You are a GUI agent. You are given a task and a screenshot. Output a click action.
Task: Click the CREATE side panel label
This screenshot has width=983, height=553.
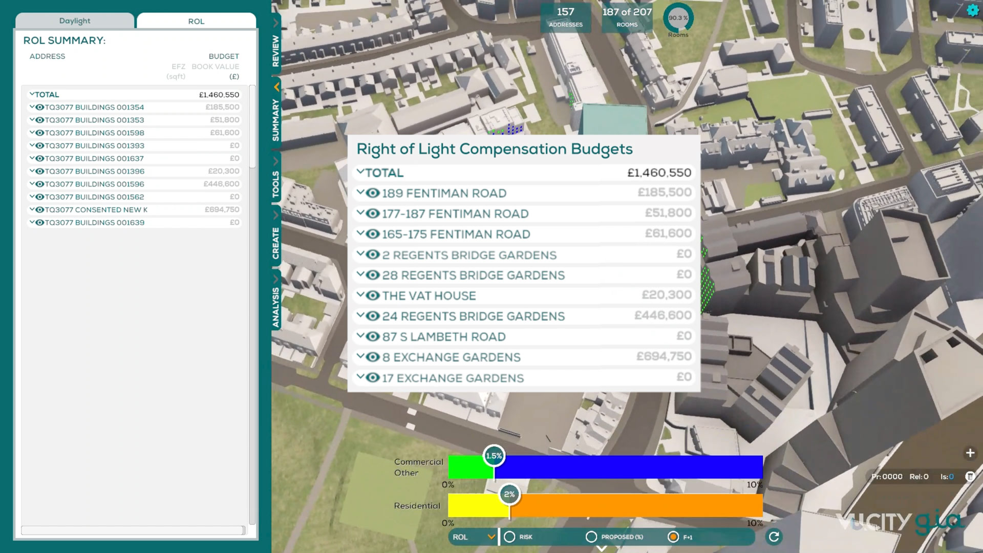tap(276, 243)
